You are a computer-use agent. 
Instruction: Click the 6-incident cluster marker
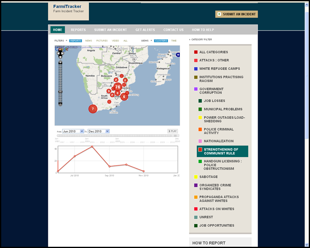click(124, 97)
